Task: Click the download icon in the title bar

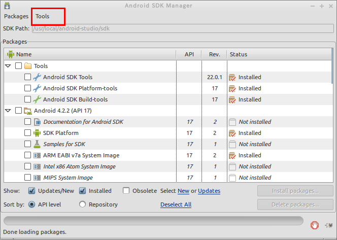Action: pos(7,6)
